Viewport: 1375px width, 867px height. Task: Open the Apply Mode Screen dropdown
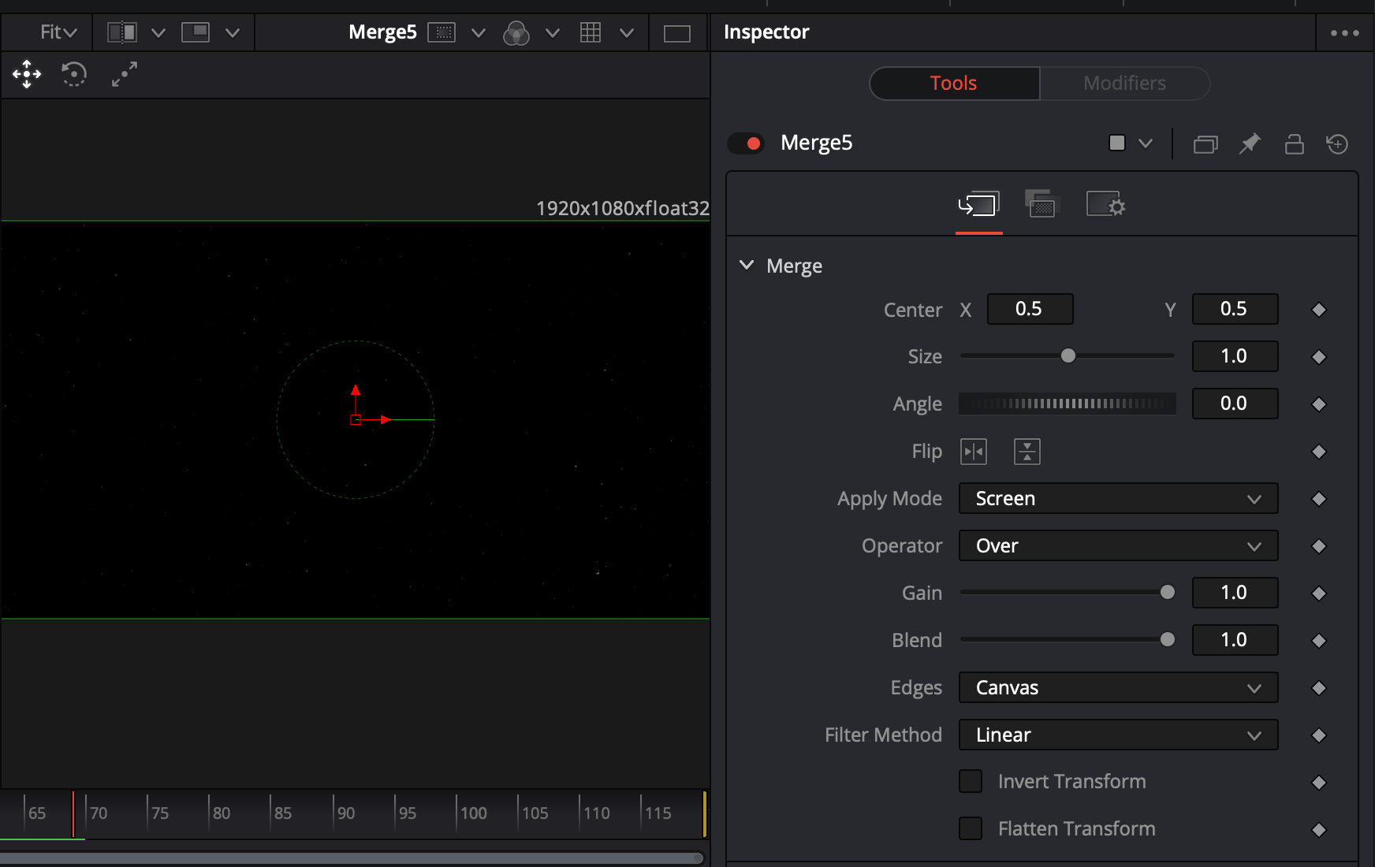1118,499
